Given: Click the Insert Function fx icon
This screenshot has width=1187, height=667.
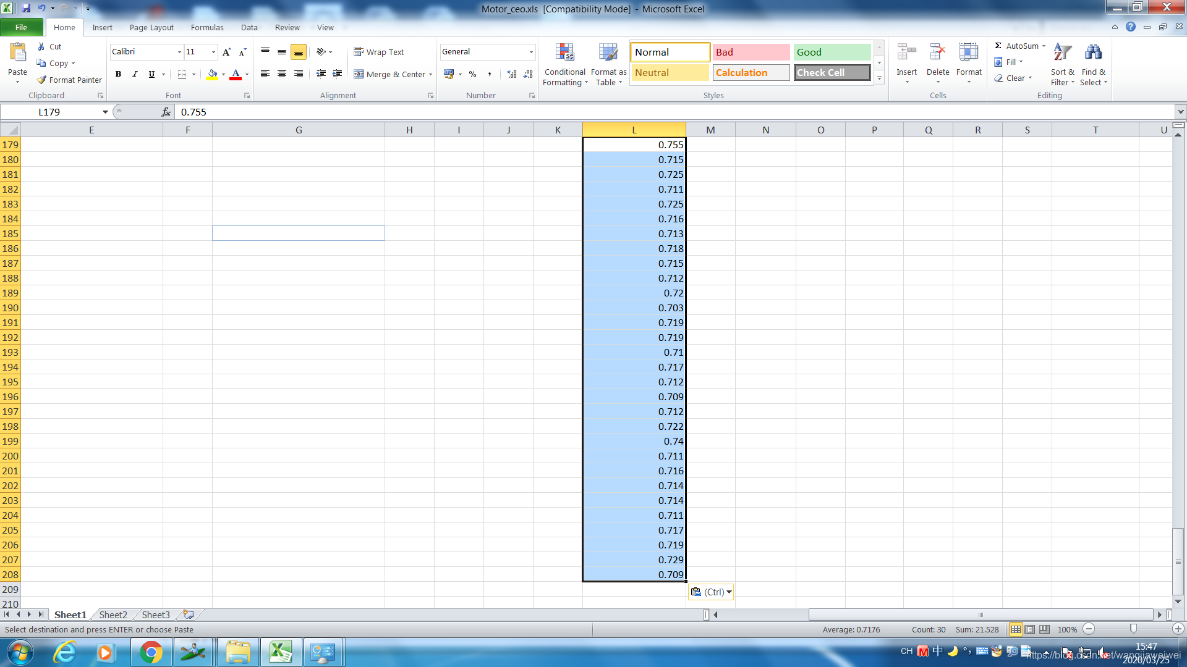Looking at the screenshot, I should [166, 112].
